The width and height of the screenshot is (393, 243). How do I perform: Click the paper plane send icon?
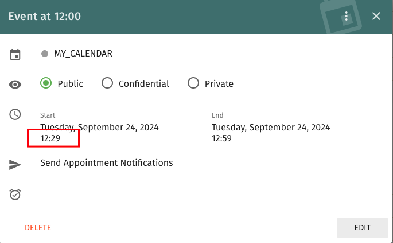[15, 164]
